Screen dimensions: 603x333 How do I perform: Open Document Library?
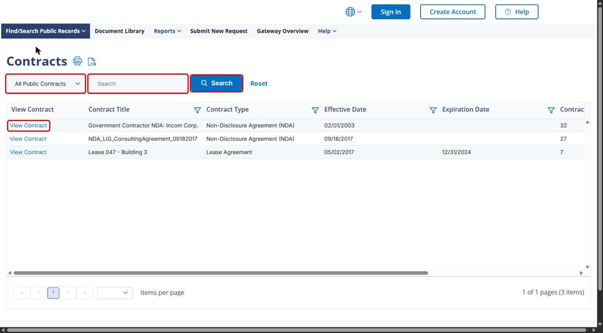click(120, 31)
